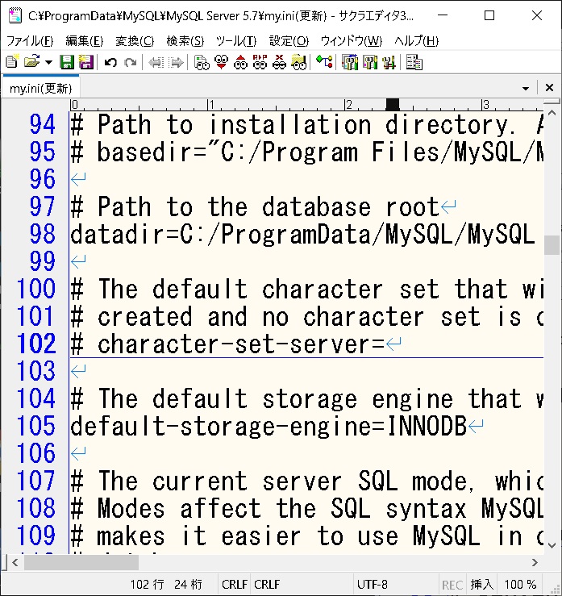Image resolution: width=562 pixels, height=596 pixels.
Task: Click the Sakura Editor app icon in title bar
Action: click(x=15, y=15)
